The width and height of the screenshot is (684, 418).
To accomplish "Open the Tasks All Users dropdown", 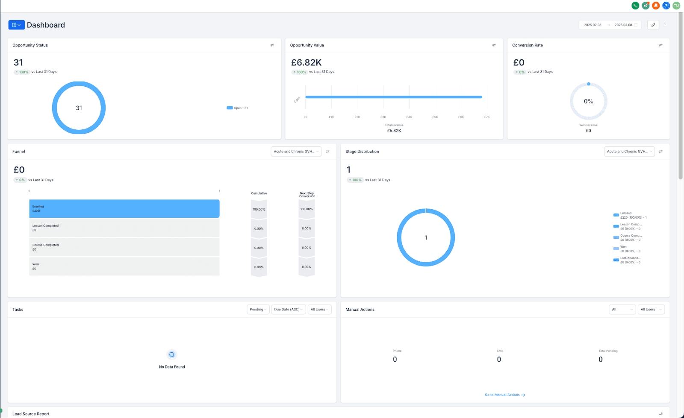I will (319, 310).
